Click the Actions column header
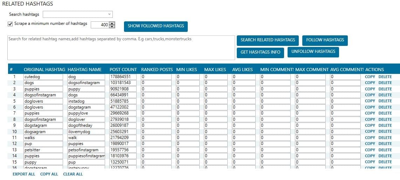 pyautogui.click(x=374, y=70)
